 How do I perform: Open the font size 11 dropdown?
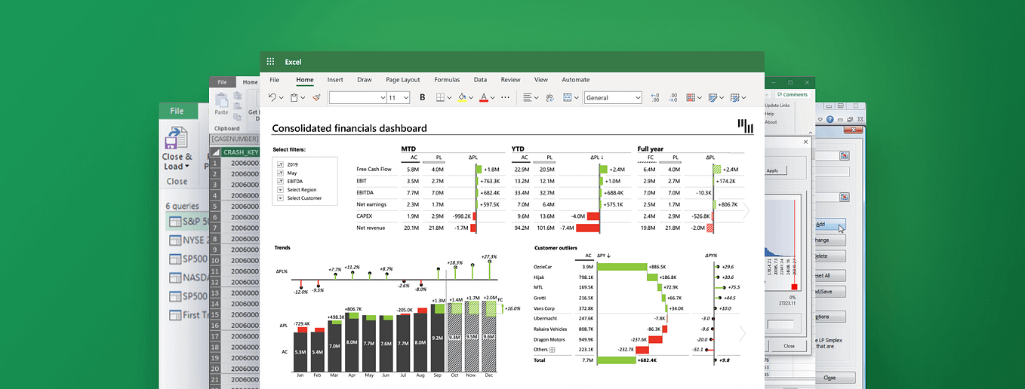point(399,97)
